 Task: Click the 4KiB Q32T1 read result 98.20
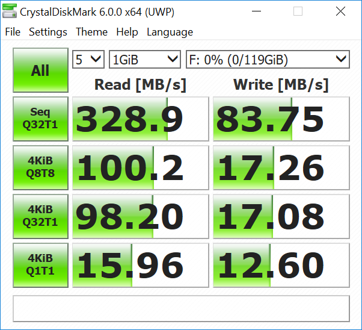tap(141, 216)
